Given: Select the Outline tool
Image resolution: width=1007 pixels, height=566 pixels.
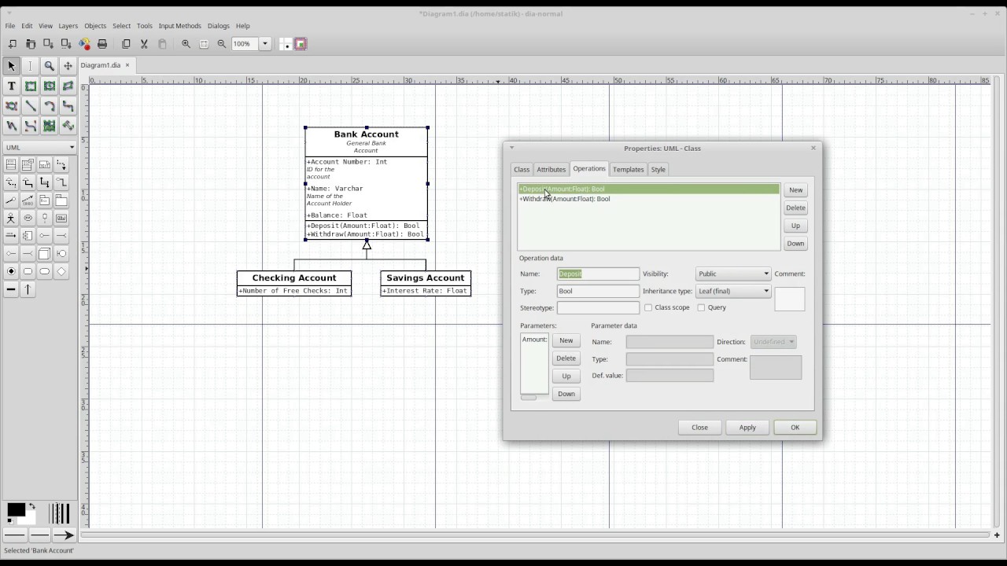Looking at the screenshot, I should (68, 125).
